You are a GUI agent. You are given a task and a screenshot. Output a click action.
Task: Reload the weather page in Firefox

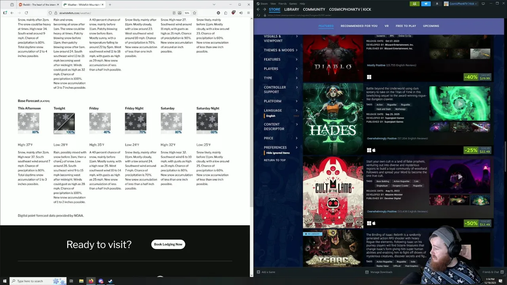tap(26, 13)
